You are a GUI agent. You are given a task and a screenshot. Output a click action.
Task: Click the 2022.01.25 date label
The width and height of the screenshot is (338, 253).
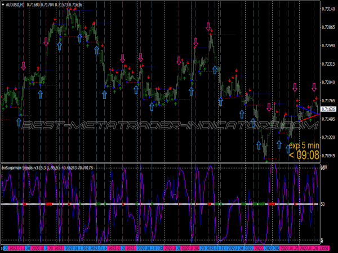click(x=290, y=249)
